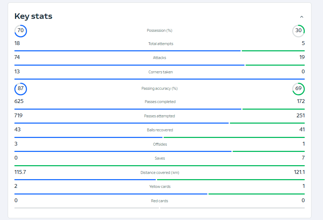Viewport: 323px width, 220px height.
Task: Click the green Passes attempted bar
Action: coord(267,123)
